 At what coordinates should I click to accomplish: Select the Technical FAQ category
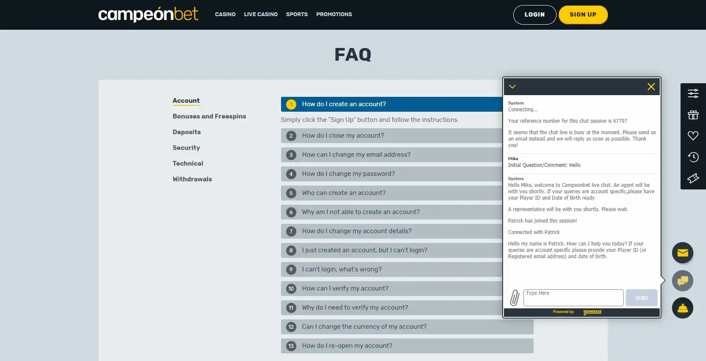click(x=188, y=164)
